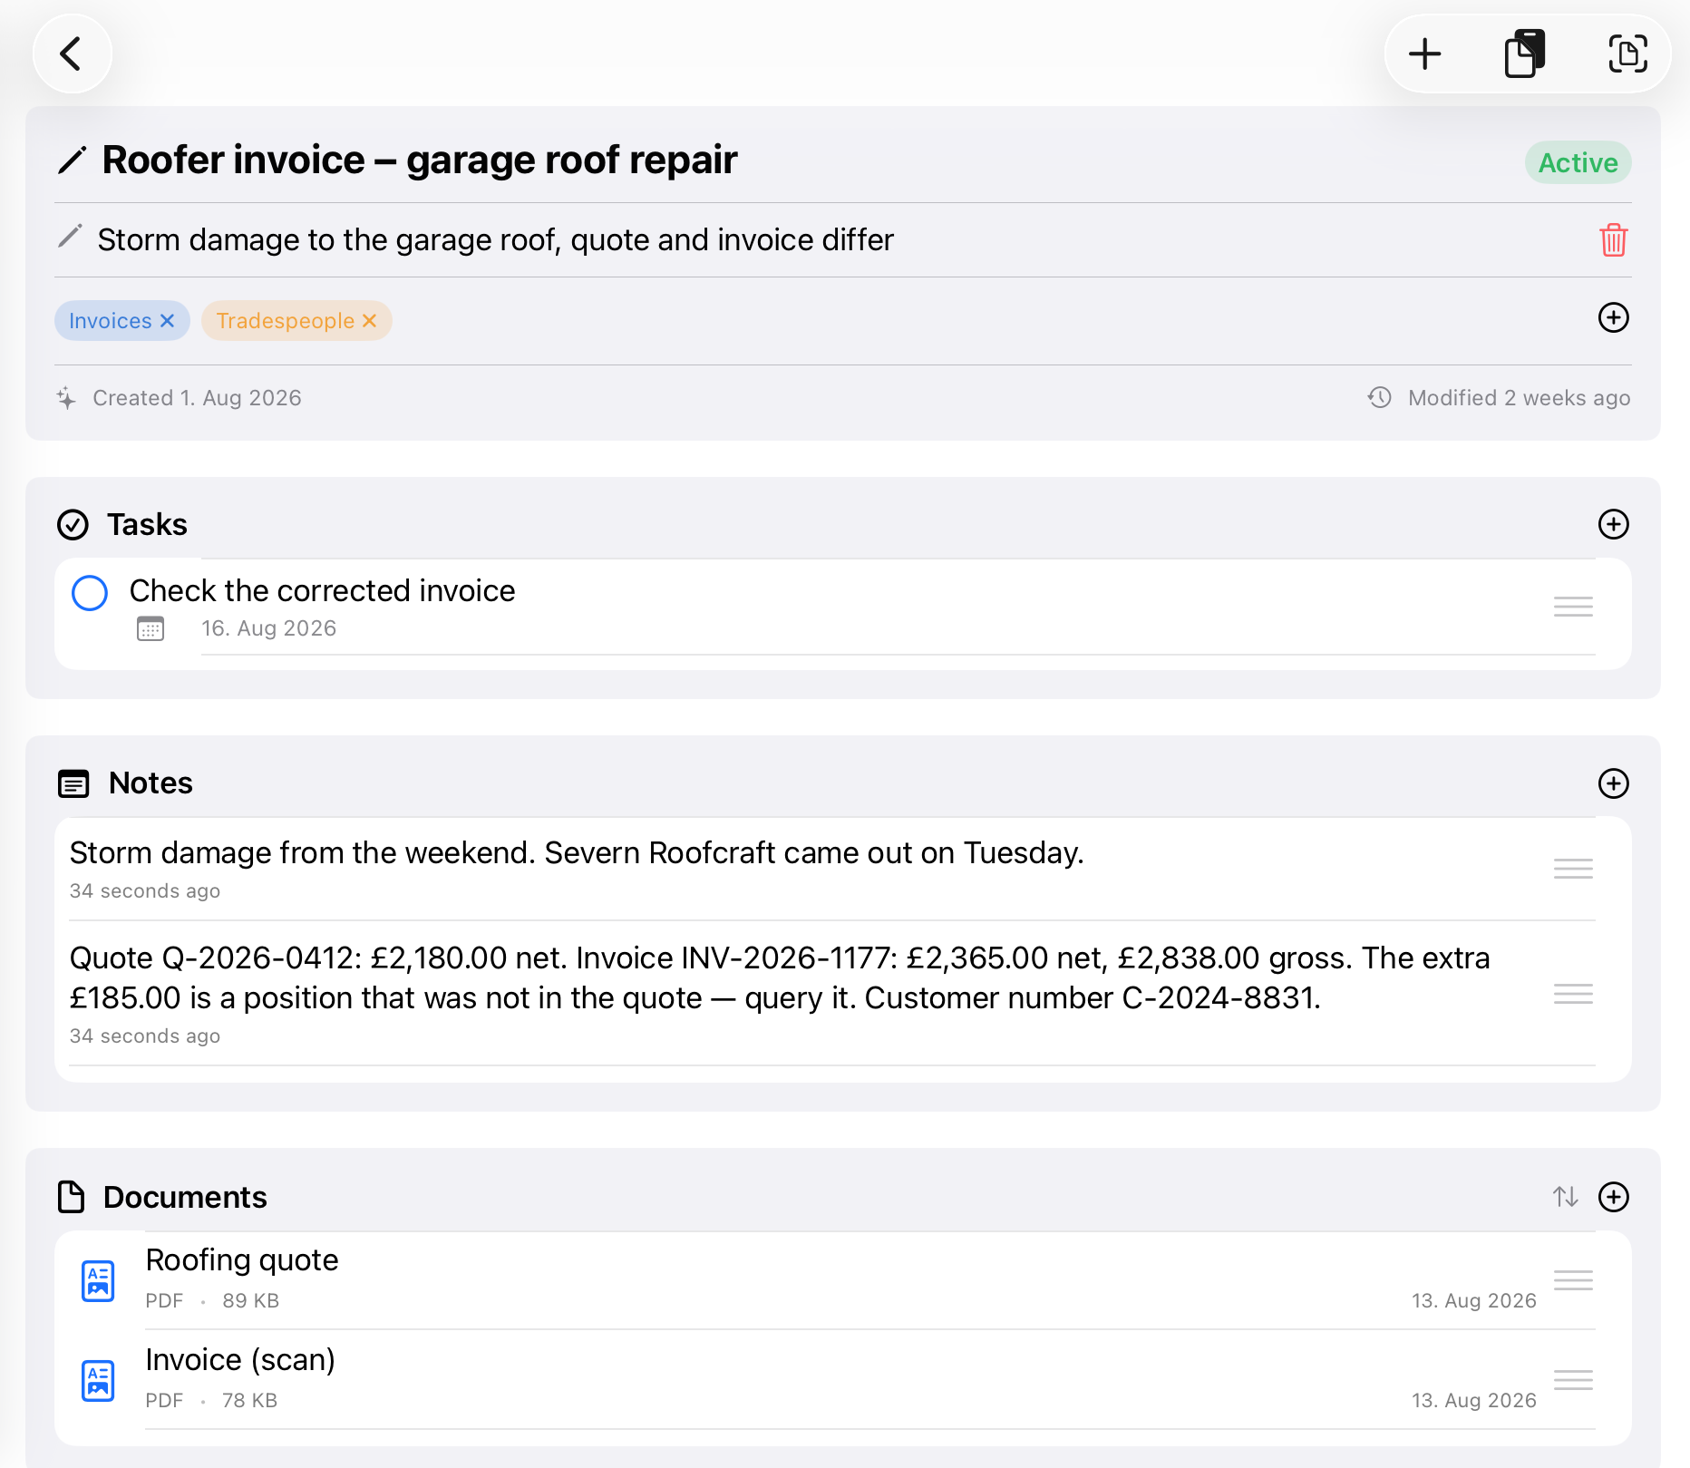Tap the Active status badge
1690x1468 pixels.
1578,163
